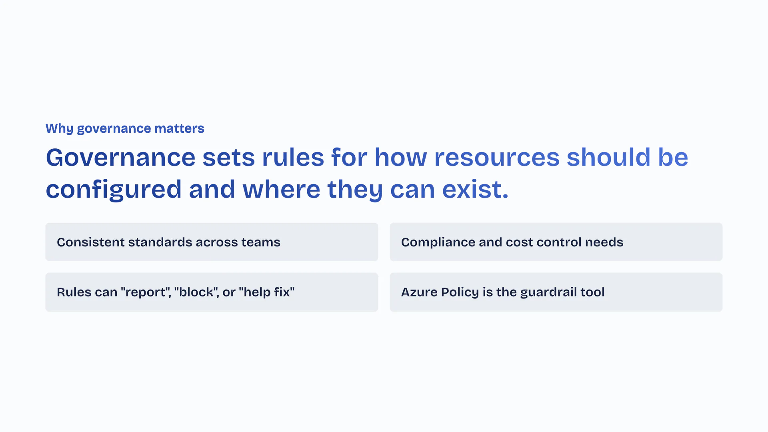Select the "Compliance and cost control needs" card
Viewport: 768px width, 432px height.
pyautogui.click(x=556, y=242)
